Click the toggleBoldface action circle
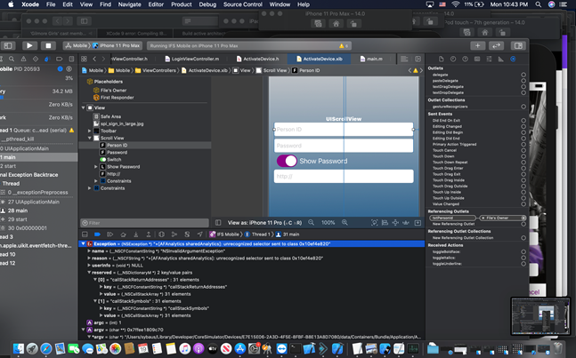 (523, 251)
